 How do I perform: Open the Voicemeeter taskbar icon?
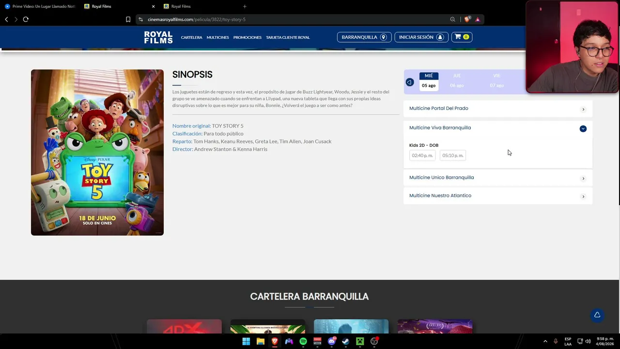[x=317, y=341]
